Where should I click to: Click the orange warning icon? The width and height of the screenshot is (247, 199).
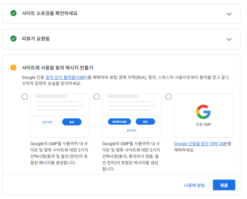13,67
